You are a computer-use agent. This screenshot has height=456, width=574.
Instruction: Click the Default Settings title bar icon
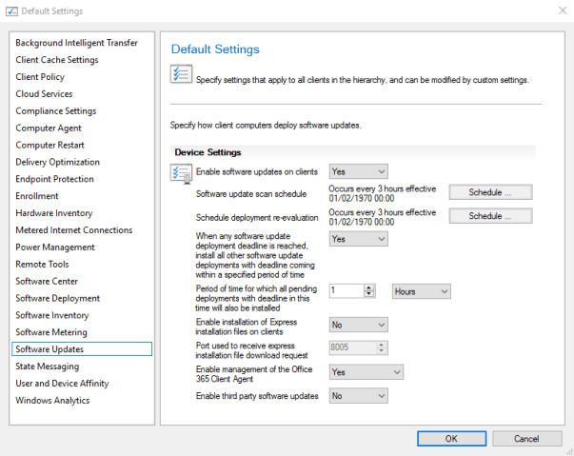[x=11, y=11]
